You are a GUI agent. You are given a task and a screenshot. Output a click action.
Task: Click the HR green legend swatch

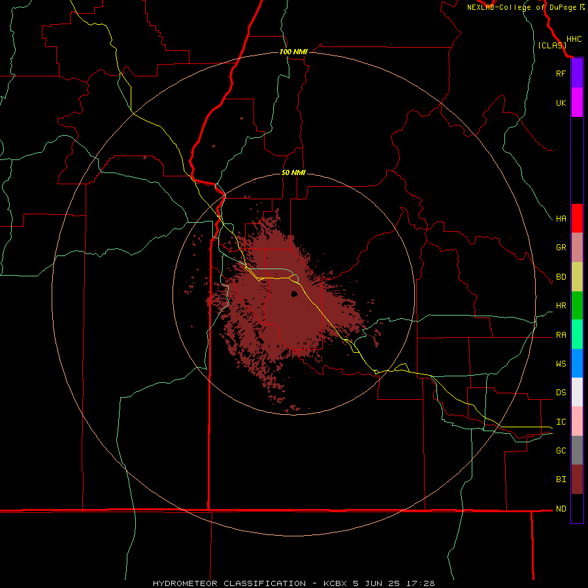pyautogui.click(x=577, y=306)
